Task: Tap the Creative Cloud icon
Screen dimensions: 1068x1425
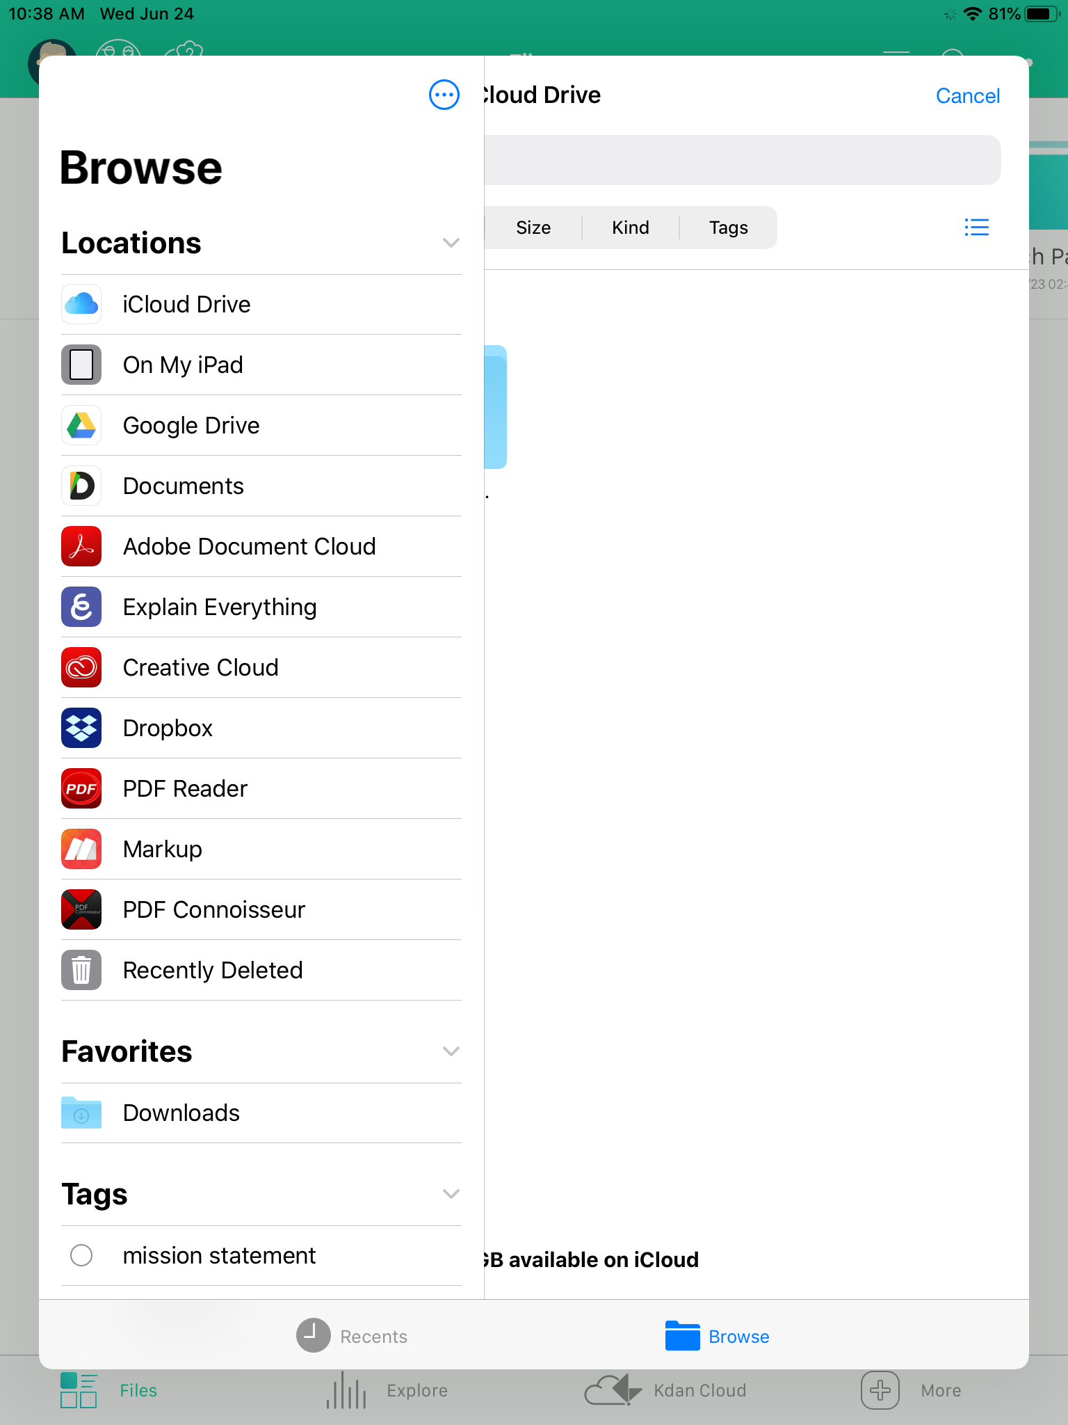Action: 81,667
